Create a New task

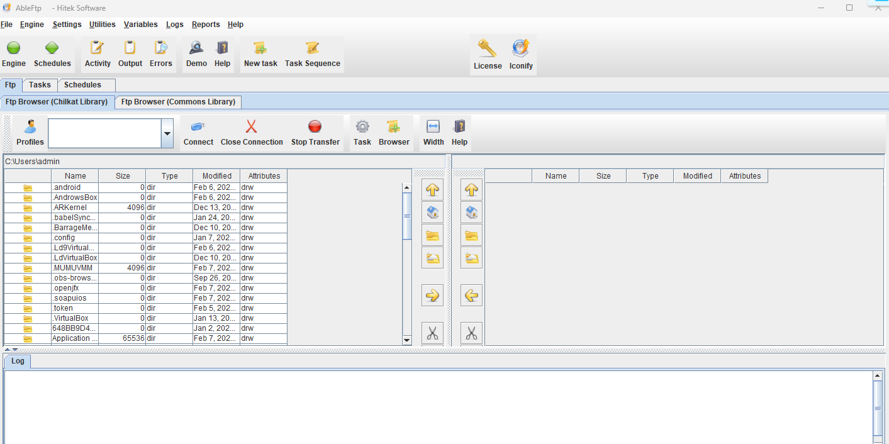[260, 48]
